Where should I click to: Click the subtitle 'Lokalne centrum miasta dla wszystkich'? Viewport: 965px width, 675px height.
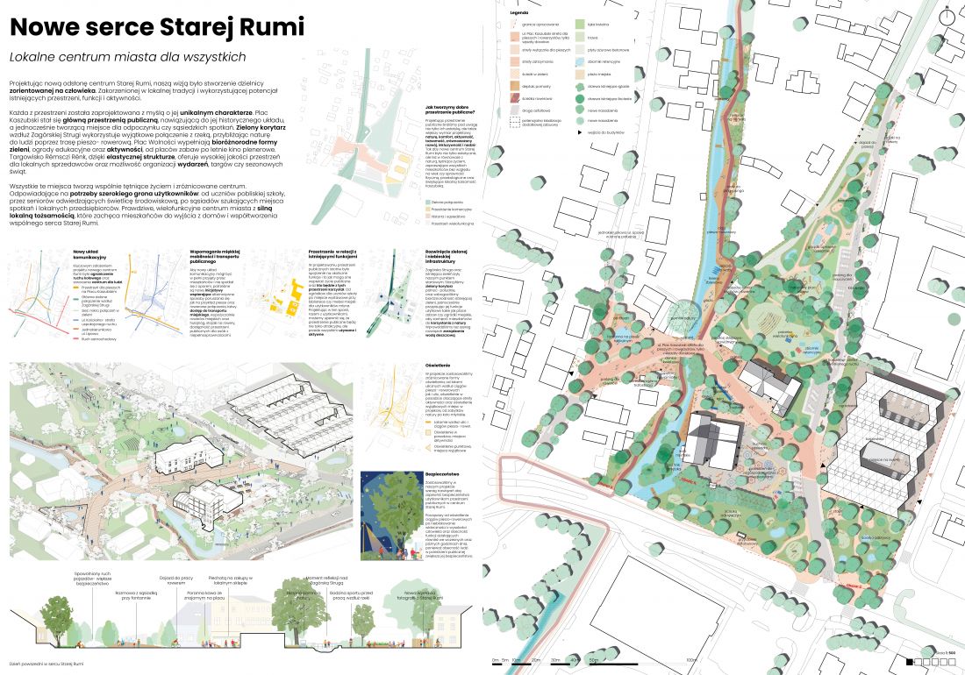click(x=127, y=57)
